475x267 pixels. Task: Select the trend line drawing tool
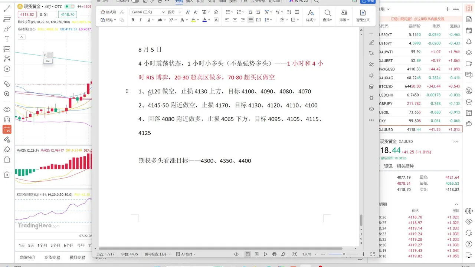7,8
